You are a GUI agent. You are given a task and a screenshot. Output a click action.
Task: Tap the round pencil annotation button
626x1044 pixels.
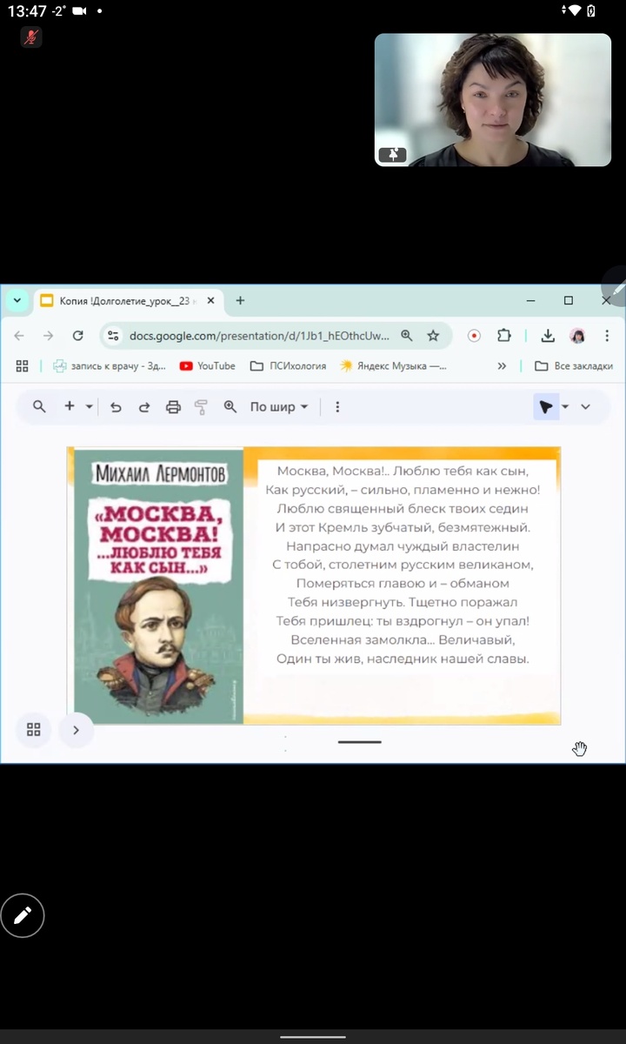click(x=23, y=915)
